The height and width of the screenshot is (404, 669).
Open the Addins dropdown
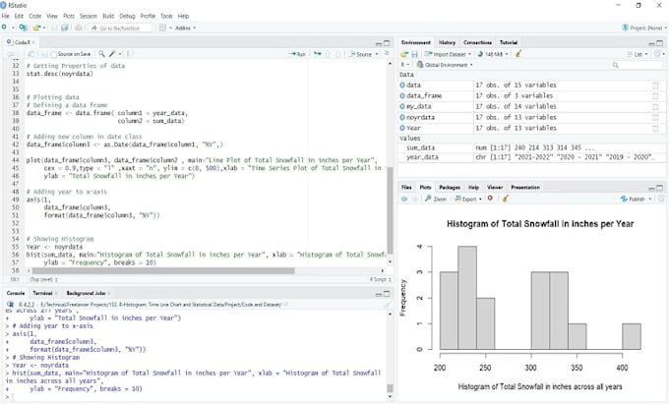tap(185, 28)
